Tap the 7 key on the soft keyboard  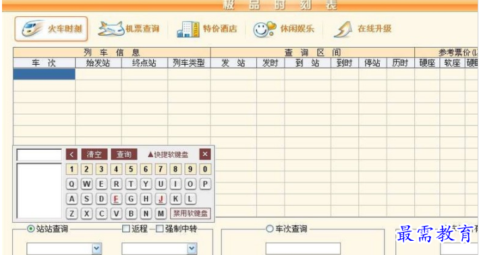click(161, 169)
